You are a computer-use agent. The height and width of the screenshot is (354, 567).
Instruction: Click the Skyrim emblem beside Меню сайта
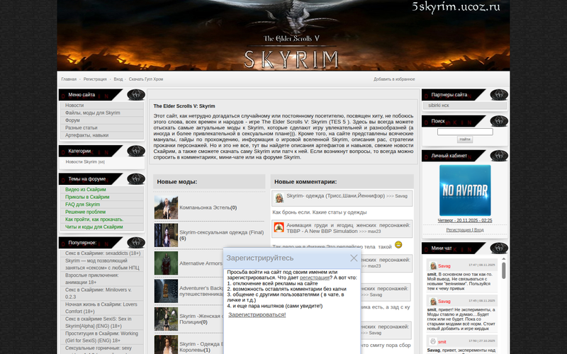coord(135,95)
